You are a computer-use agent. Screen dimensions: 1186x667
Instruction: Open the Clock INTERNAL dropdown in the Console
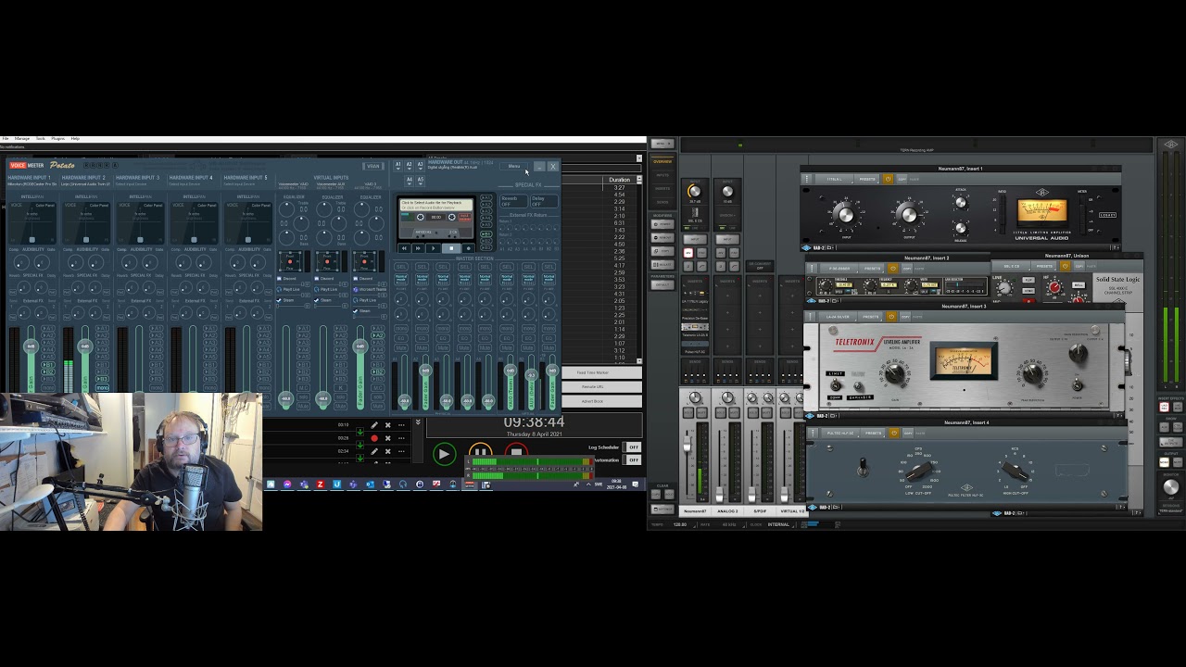[x=779, y=524]
